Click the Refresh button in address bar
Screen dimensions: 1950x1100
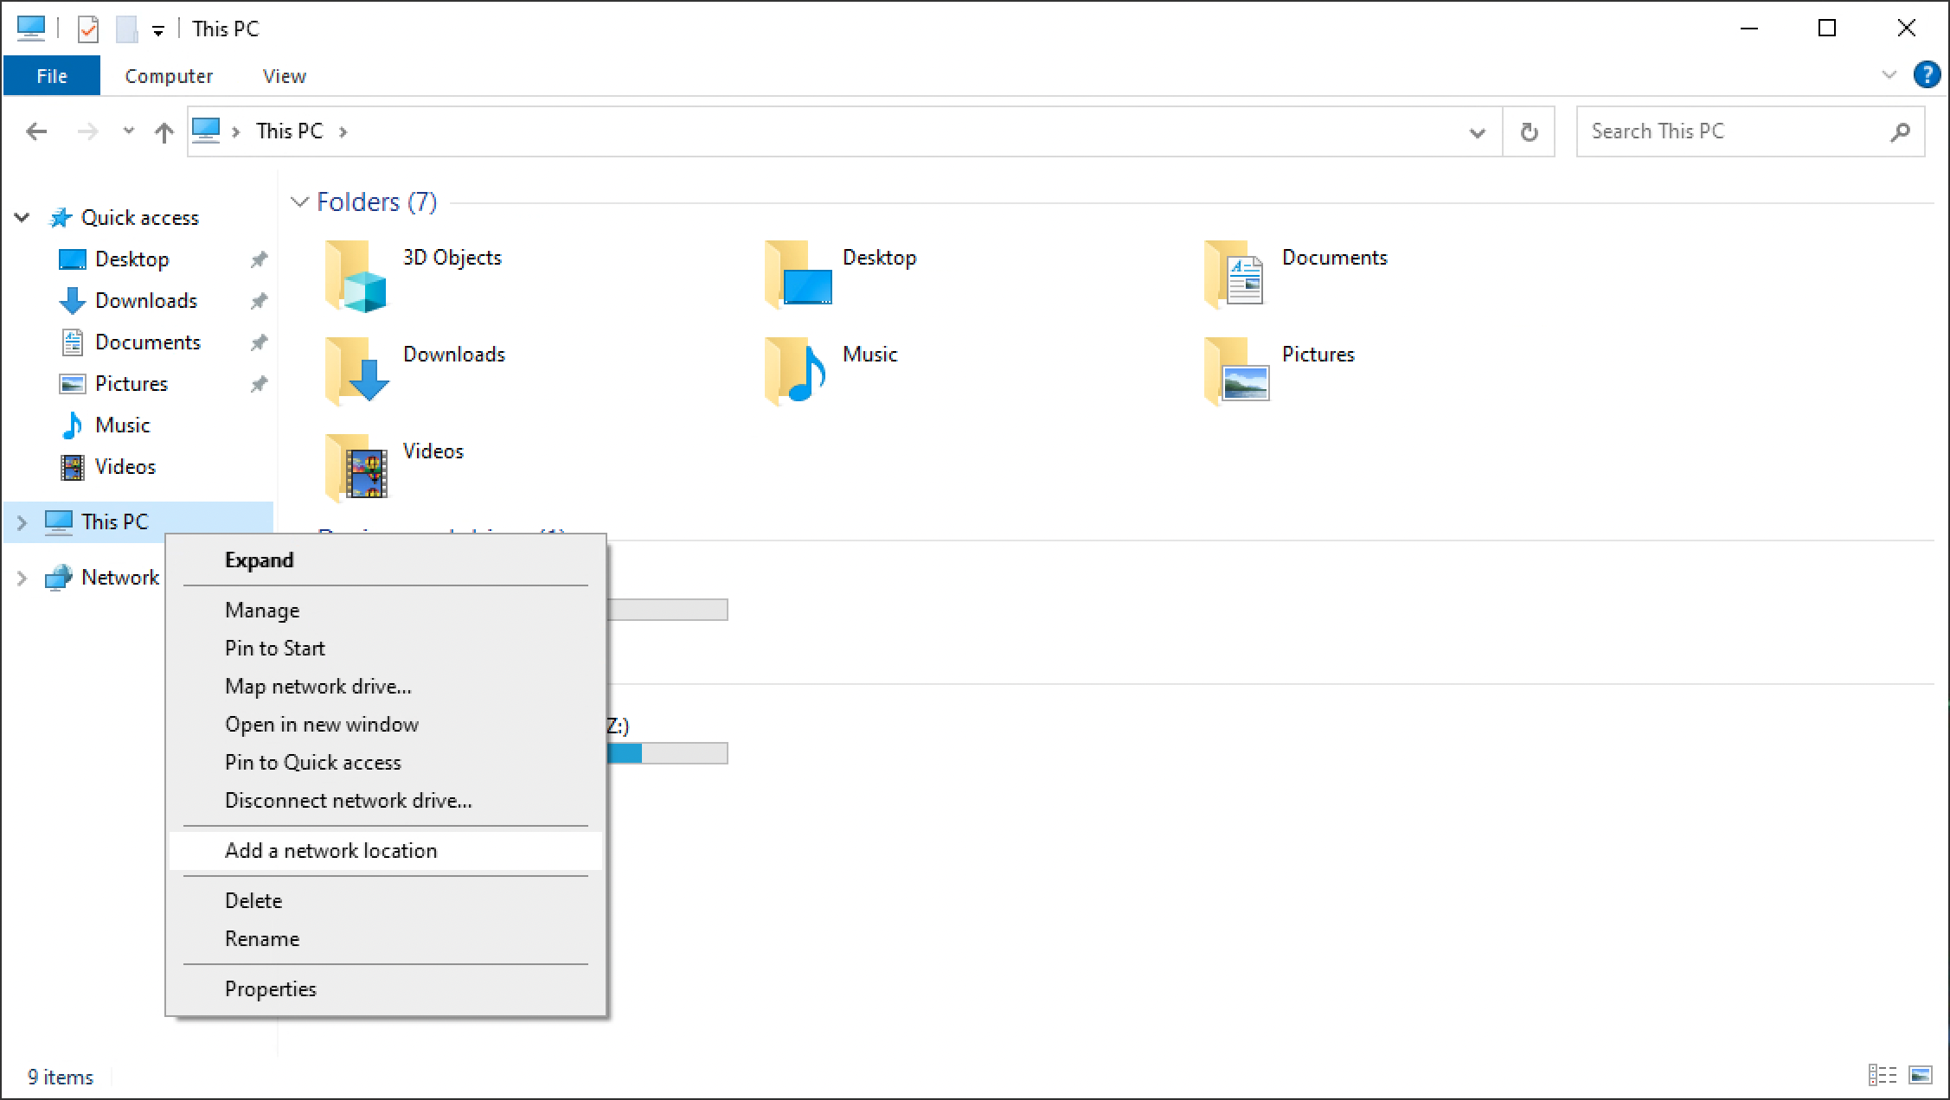[x=1529, y=132]
